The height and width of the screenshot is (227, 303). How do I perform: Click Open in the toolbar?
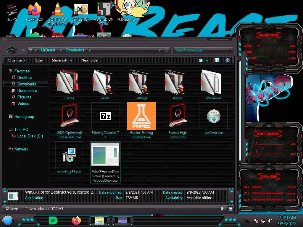pyautogui.click(x=39, y=60)
